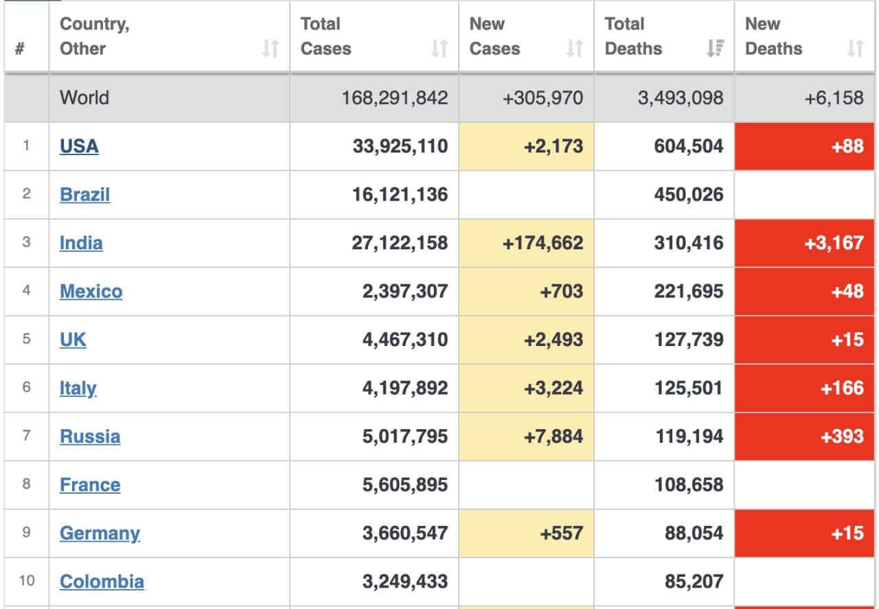The image size is (879, 609).
Task: Click rank number 3 for India
Action: [x=26, y=242]
